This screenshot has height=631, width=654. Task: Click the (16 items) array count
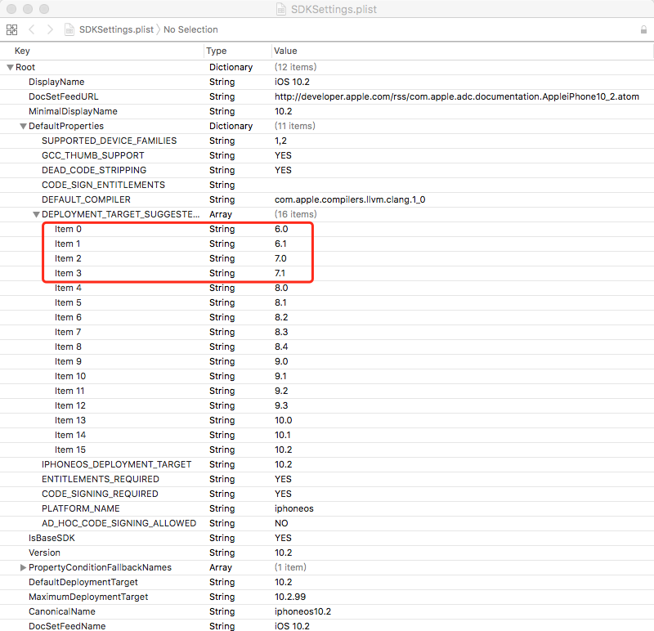click(x=295, y=214)
